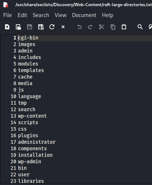The width and height of the screenshot is (152, 185).
Task: Click the line 'plugins'
Action: tap(28, 135)
